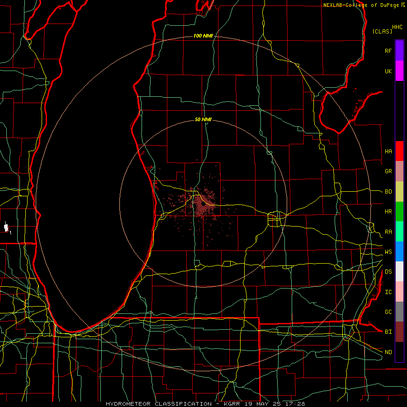407x407 pixels.
Task: Click the black ND legend swatch
Action: click(x=399, y=352)
